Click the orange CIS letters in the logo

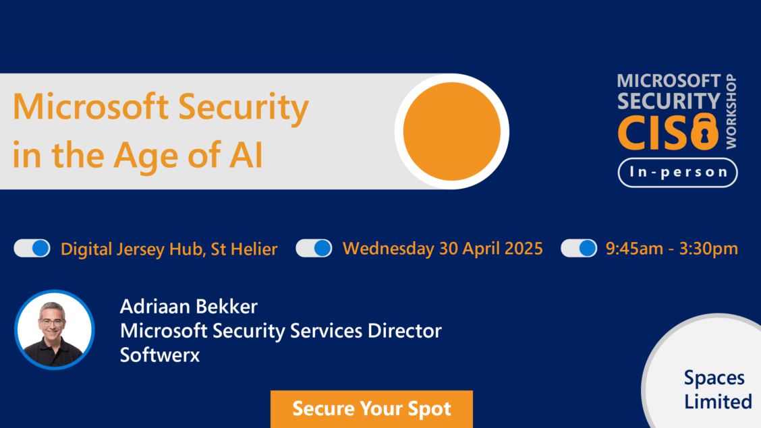pyautogui.click(x=653, y=132)
